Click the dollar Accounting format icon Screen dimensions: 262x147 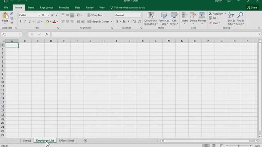tap(117, 22)
